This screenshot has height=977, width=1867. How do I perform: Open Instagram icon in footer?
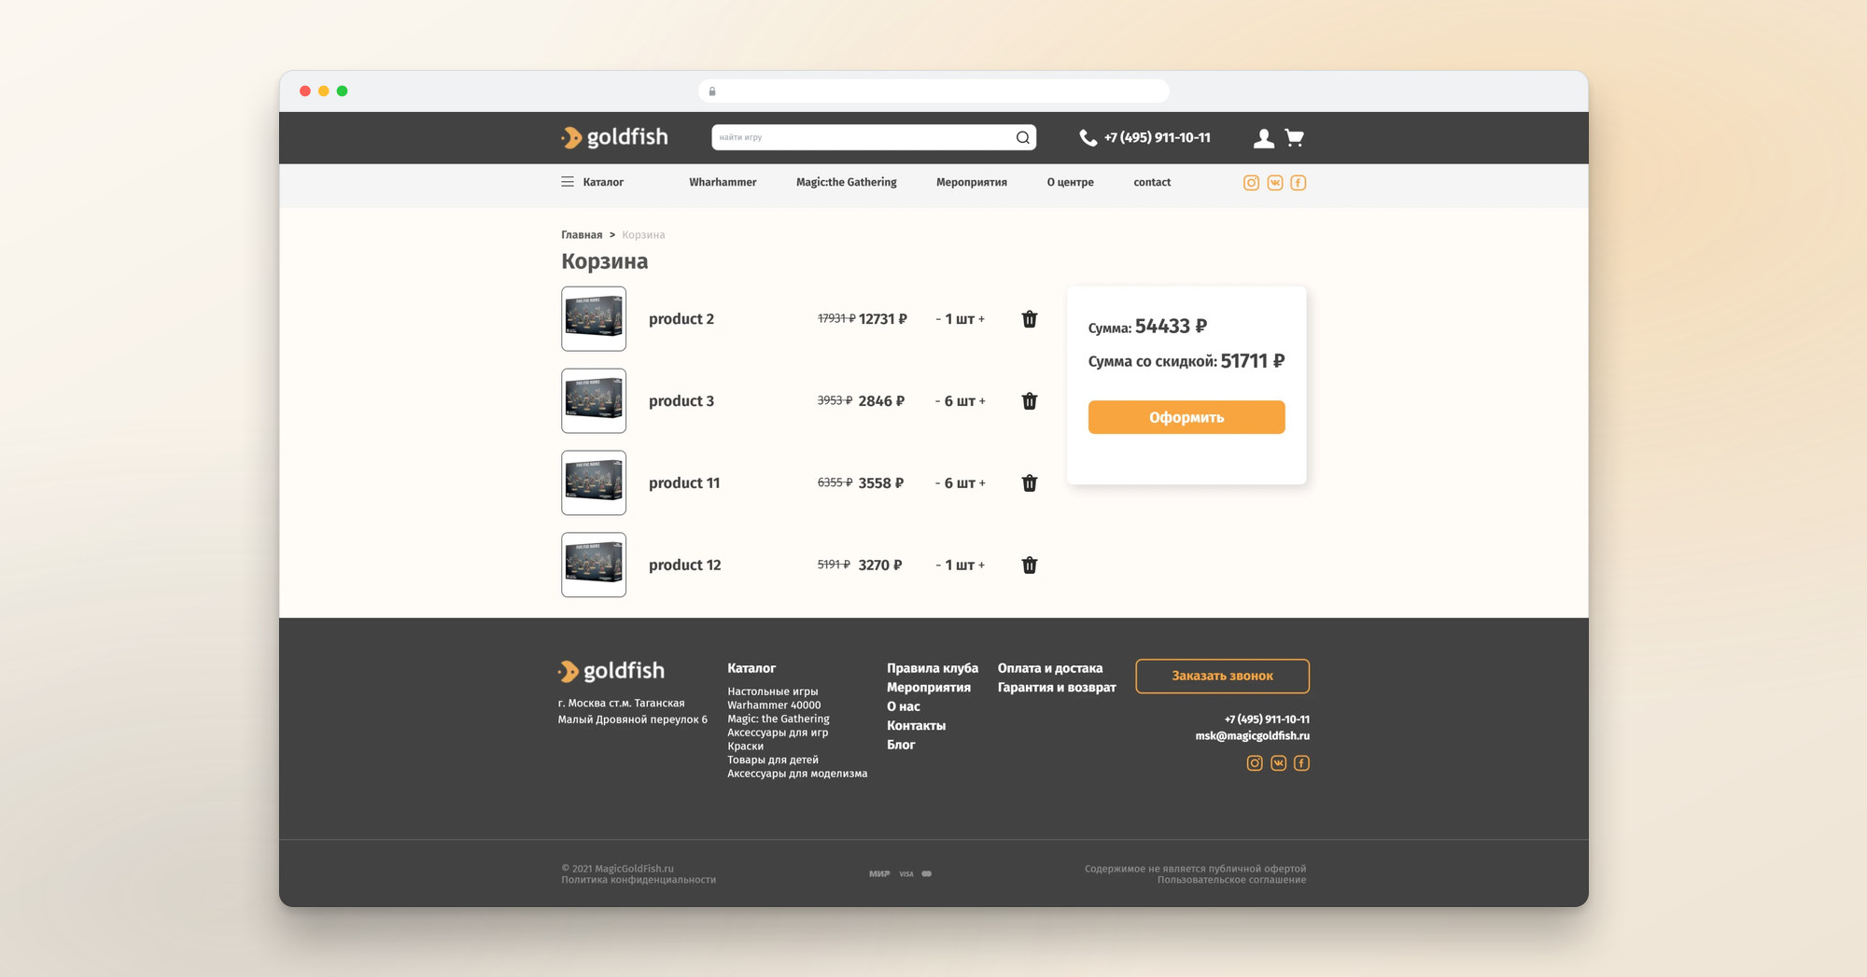[1255, 763]
